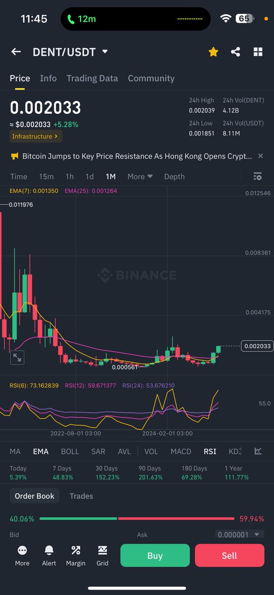Toggle the MA indicator
The image size is (274, 595).
15,451
